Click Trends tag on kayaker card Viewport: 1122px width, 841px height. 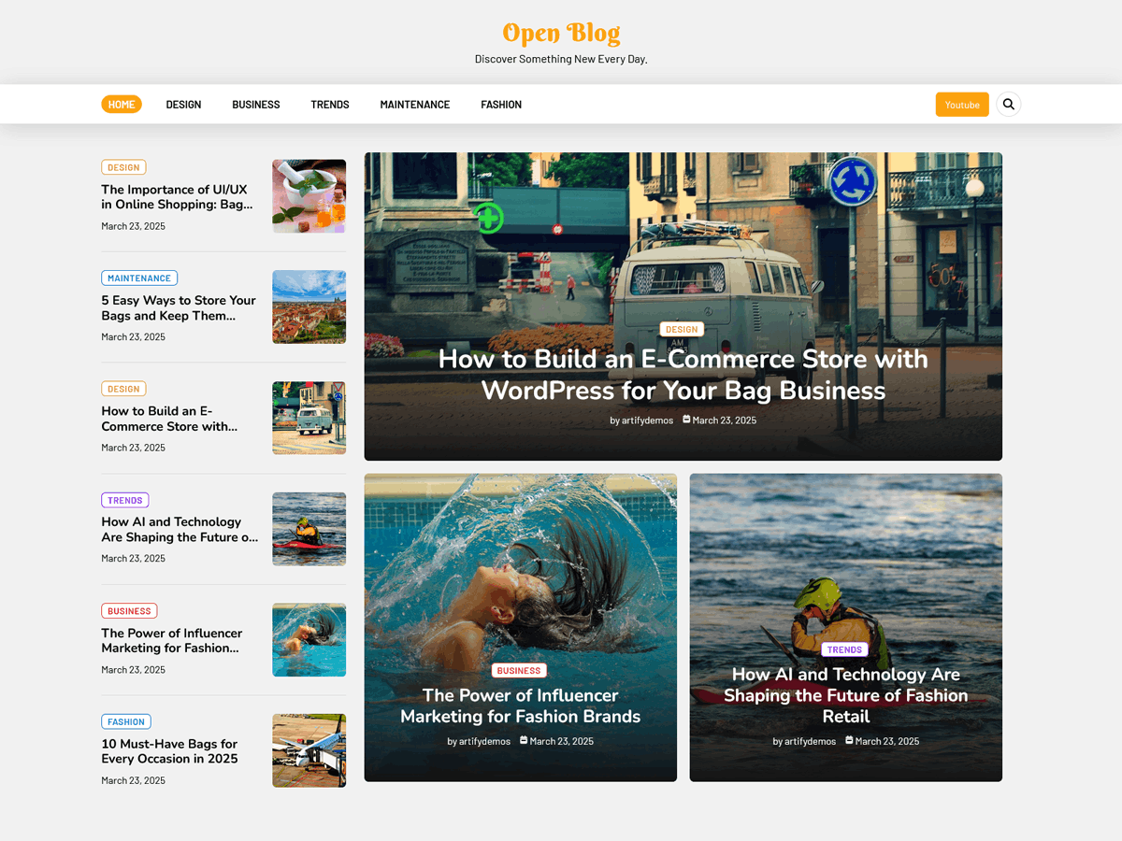(x=844, y=649)
